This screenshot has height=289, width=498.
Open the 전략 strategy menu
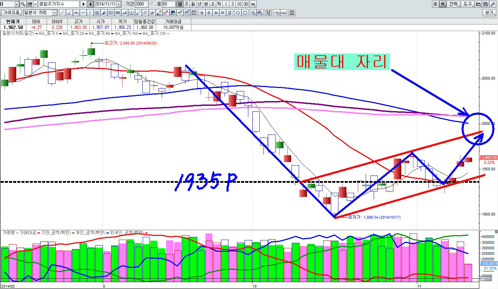coord(453,4)
